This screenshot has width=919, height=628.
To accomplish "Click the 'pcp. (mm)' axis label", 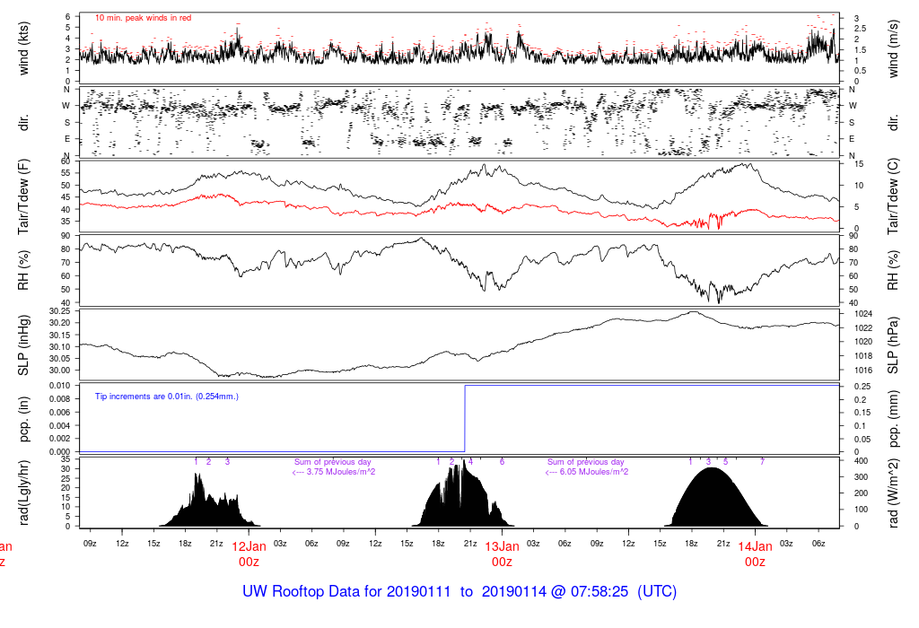I will (893, 419).
